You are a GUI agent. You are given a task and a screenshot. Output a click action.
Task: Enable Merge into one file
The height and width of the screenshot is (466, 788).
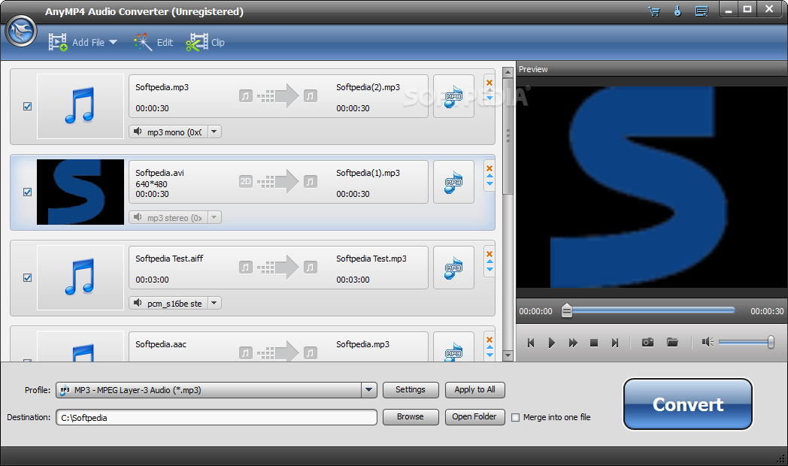(515, 417)
